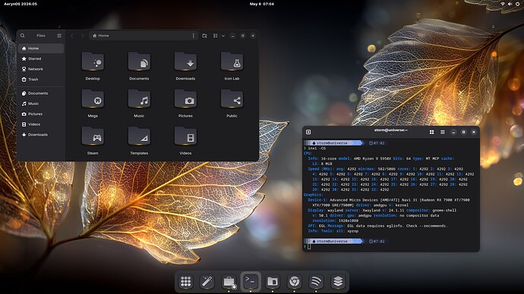Open the path bar kebab menu
Viewport: 524px width, 294px height.
coord(194,36)
